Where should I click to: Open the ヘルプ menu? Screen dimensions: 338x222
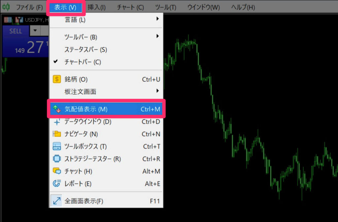243,6
